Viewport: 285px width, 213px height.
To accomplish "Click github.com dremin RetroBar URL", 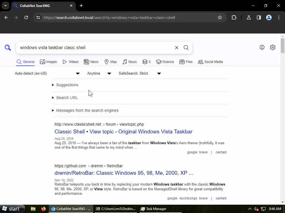I will [x=89, y=166].
